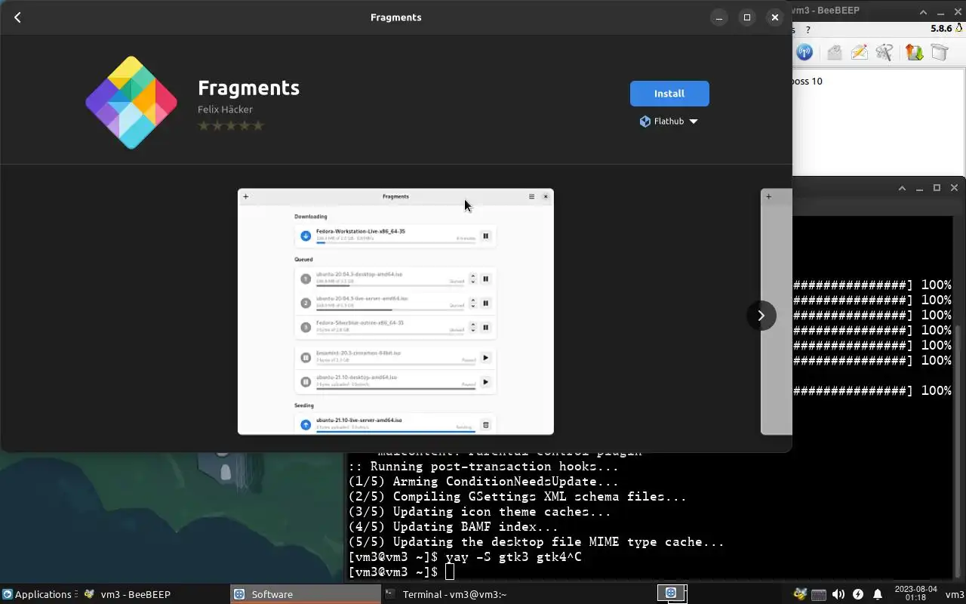Click the 'yay -S gtk3 gtk4^C' command line

[513, 557]
